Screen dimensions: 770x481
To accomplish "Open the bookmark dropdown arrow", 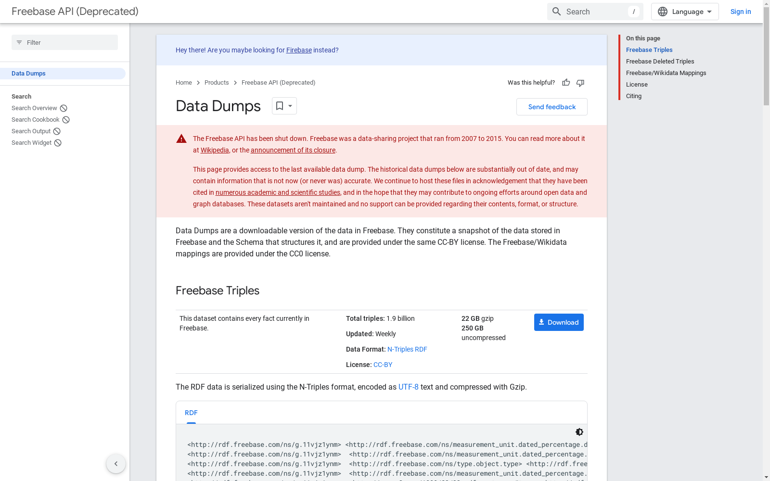I will coord(290,106).
